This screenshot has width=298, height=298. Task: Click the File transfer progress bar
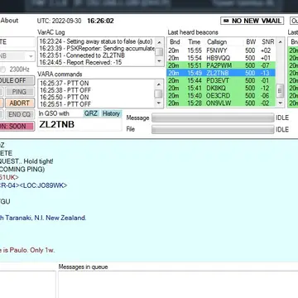pos(213,129)
